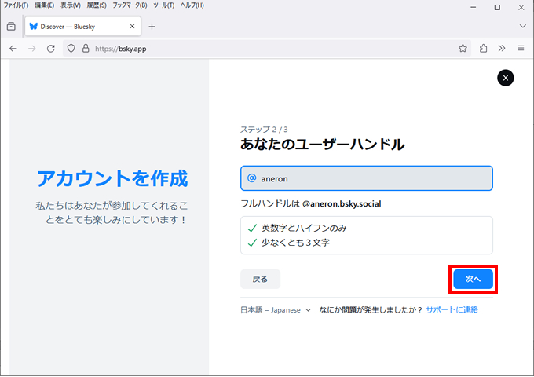Click the ステップ 2 / 3 label
This screenshot has width=534, height=377.
pos(264,130)
